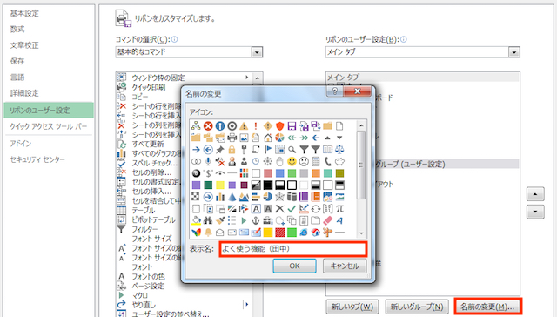
Task: Click the 名前の変更(M)... button
Action: tap(487, 307)
